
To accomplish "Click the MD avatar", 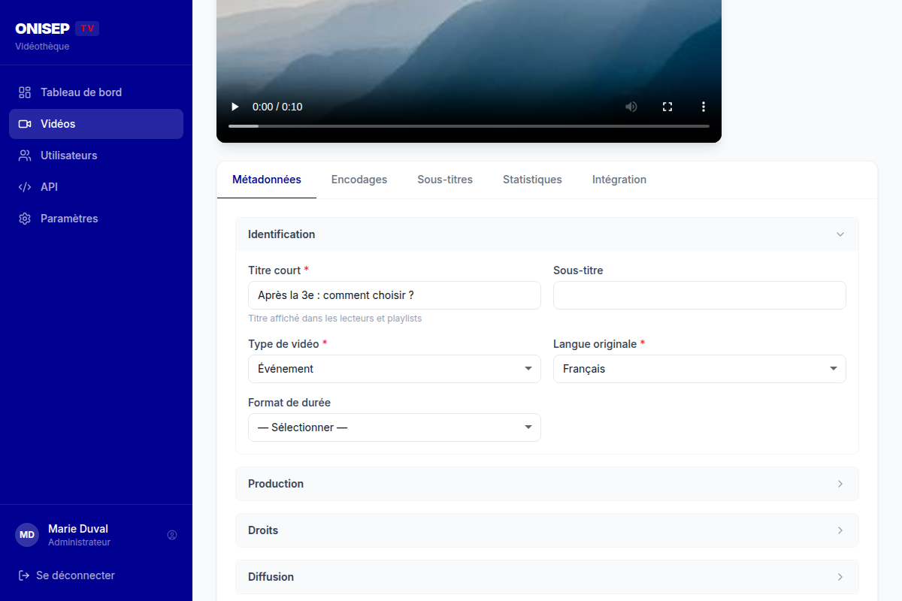I will pos(27,535).
